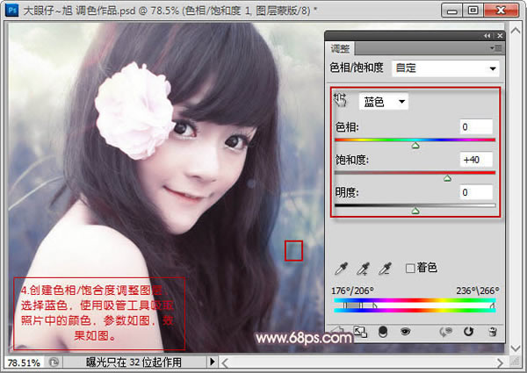The width and height of the screenshot is (527, 373).
Task: Click the Photoshop Ps icon in title bar
Action: 12,10
